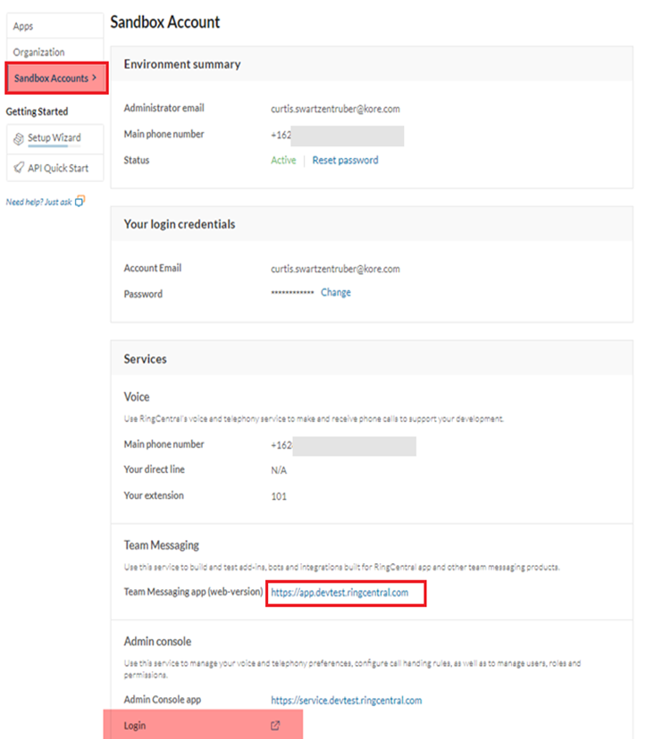The image size is (663, 739).
Task: Go to the Organization sidebar item
Action: [38, 53]
